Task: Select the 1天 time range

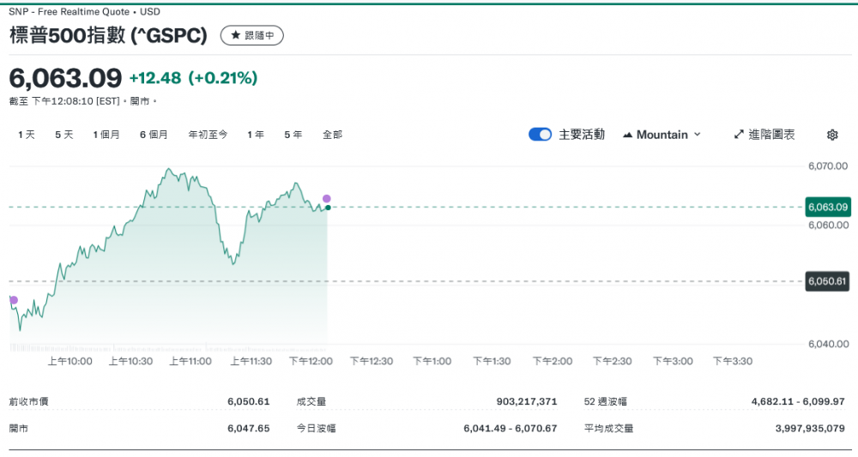Action: (27, 135)
